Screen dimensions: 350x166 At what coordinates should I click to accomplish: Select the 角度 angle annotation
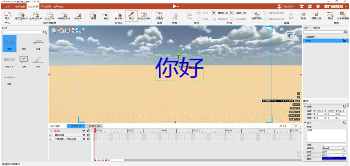point(38,61)
